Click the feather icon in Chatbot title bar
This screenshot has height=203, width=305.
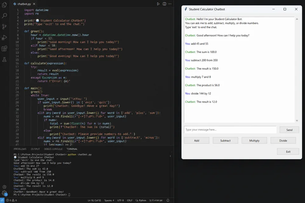pyautogui.click(x=186, y=9)
